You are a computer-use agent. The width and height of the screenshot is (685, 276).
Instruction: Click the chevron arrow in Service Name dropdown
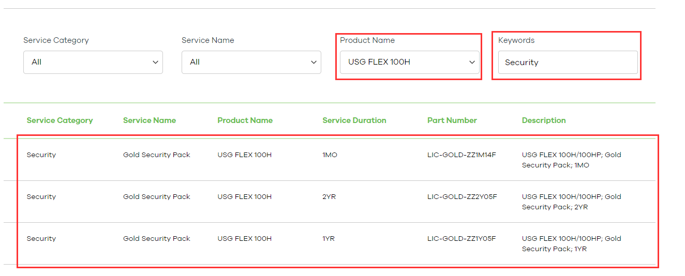click(x=314, y=63)
